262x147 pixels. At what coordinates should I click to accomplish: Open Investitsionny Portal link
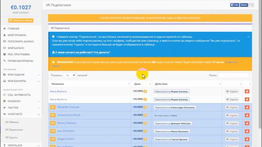coord(69,115)
